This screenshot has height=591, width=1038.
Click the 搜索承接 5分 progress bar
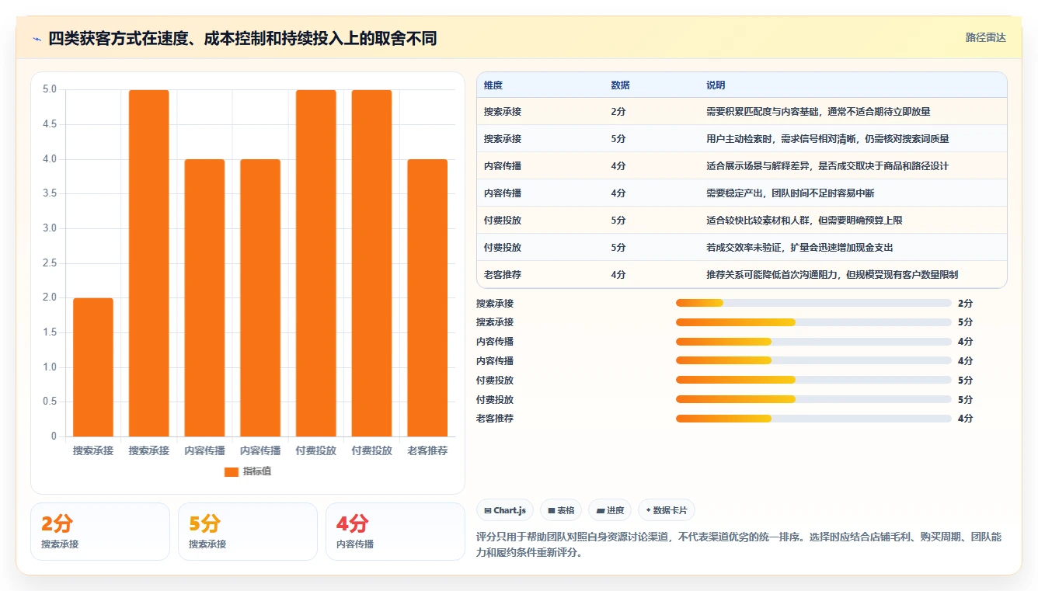pyautogui.click(x=813, y=322)
